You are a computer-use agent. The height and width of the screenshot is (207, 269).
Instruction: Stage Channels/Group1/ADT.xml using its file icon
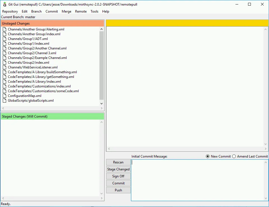click(5, 39)
